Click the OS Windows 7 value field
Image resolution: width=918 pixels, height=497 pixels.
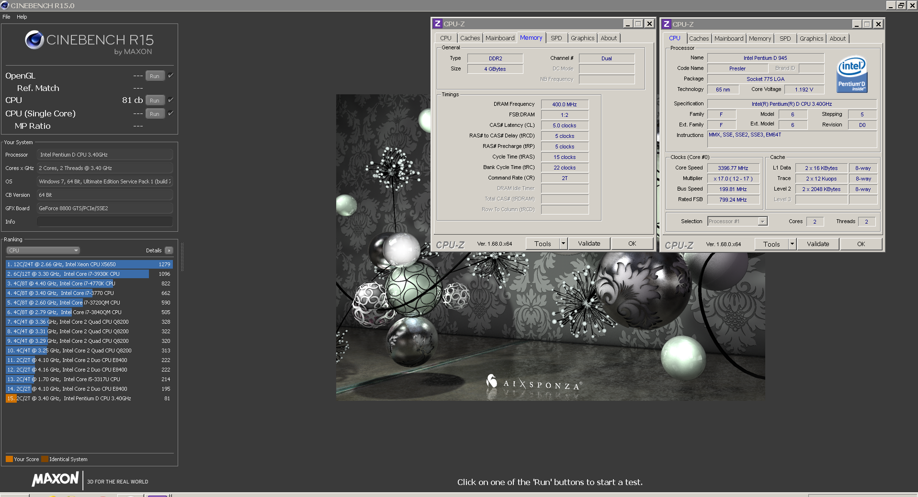[x=104, y=181]
